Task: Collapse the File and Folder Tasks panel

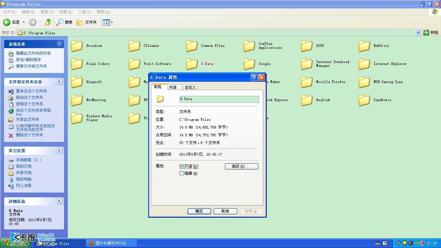Action: tap(59, 82)
